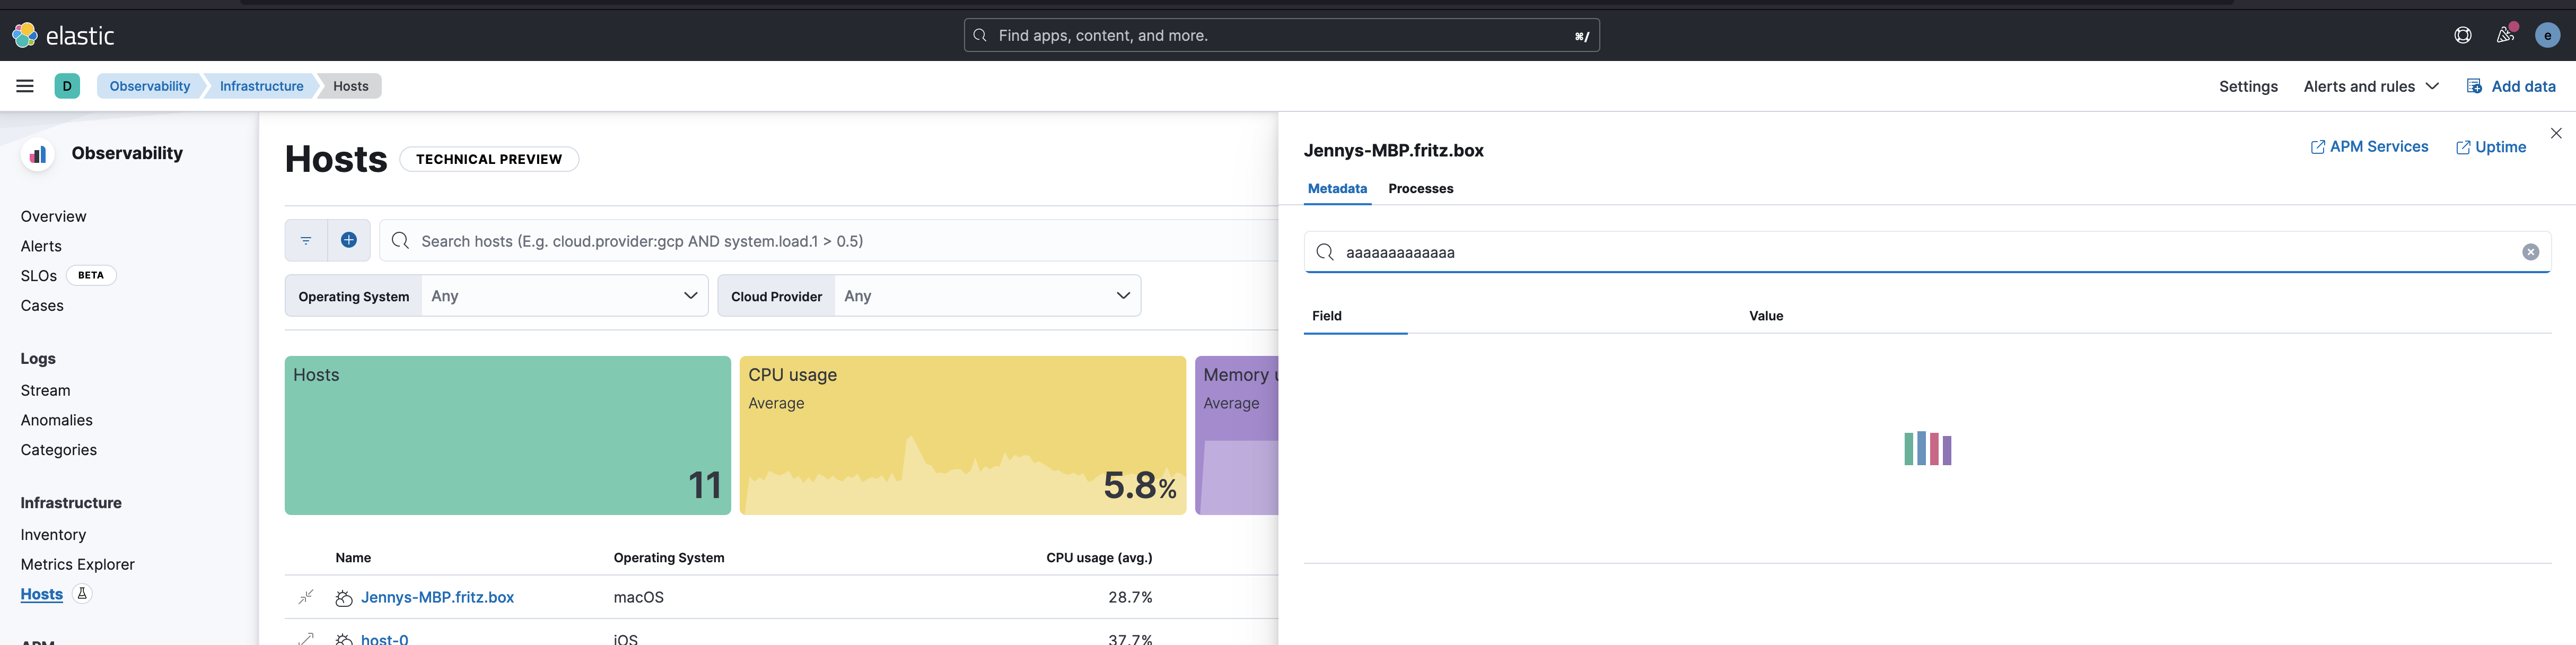Click the CPU usage (avg.) column header
This screenshot has width=2576, height=645.
click(x=1099, y=558)
